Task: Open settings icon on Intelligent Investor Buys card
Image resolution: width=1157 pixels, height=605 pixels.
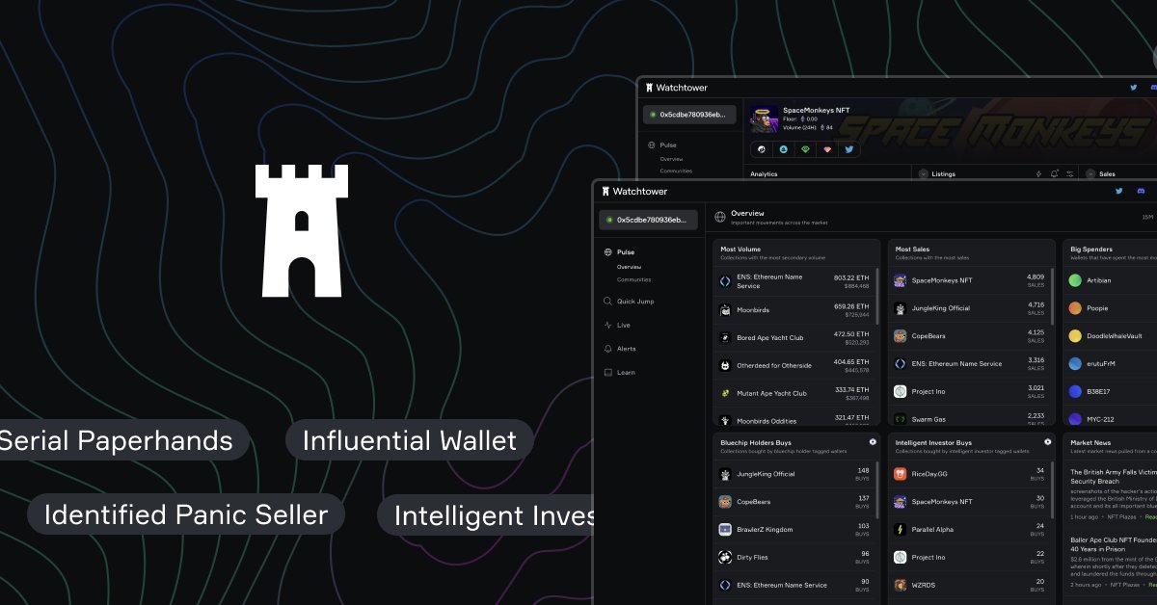Action: (1047, 441)
